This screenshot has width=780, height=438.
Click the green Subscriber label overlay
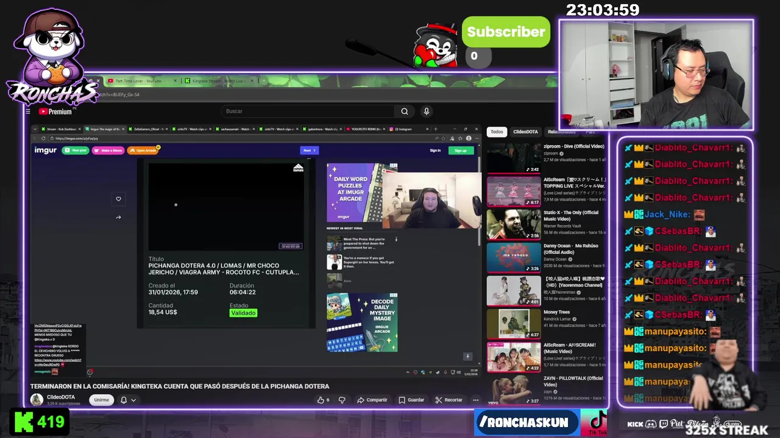(x=506, y=32)
